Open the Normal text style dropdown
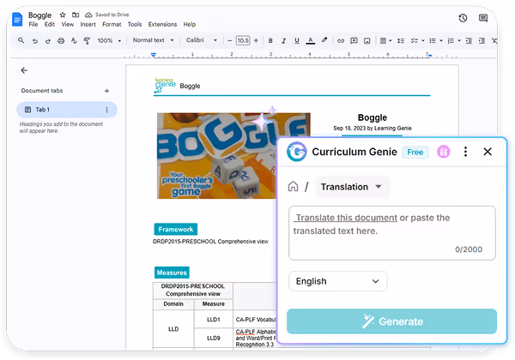The image size is (515, 360). pos(153,40)
